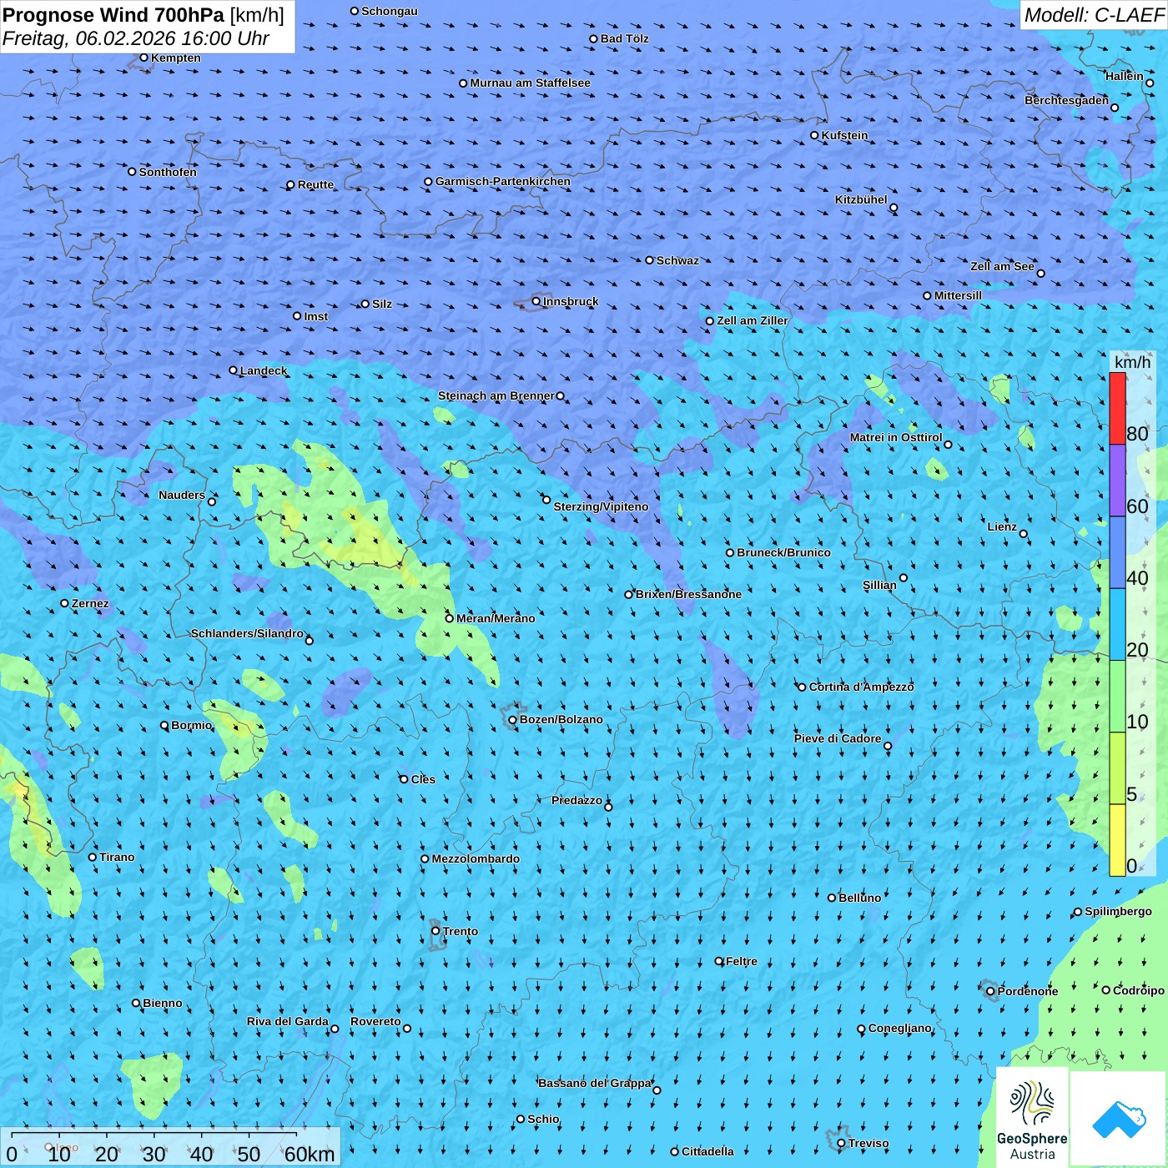1168x1168 pixels.
Task: Click the Sonthofen label
Action: coord(168,172)
